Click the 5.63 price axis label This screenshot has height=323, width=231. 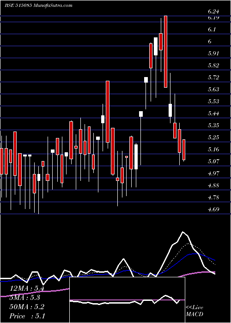pos(213,90)
